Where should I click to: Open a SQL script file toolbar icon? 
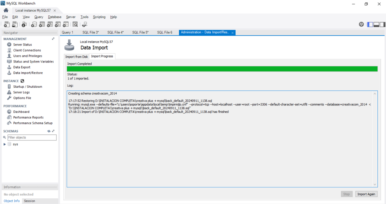pyautogui.click(x=15, y=24)
